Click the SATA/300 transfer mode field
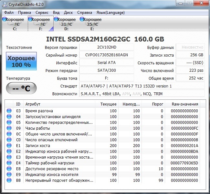The width and height of the screenshot is (210, 194). tap(107, 70)
